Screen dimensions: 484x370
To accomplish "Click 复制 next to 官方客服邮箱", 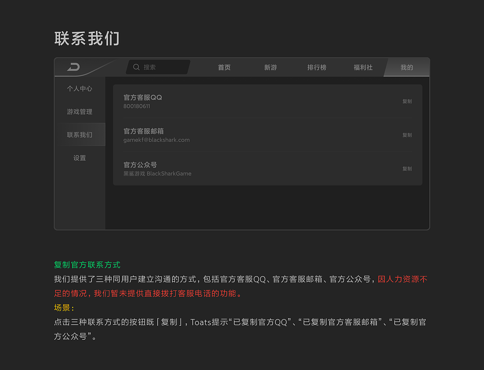I will 407,135.
